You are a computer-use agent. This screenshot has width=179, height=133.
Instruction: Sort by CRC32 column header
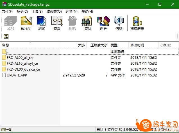coord(168,45)
